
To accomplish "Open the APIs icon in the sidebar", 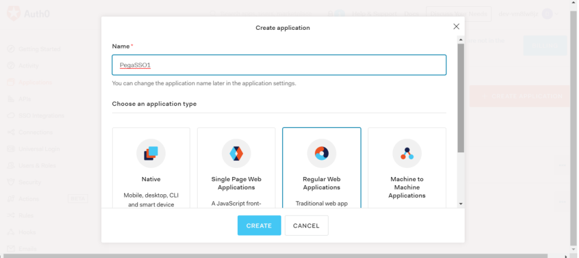I will pos(11,99).
